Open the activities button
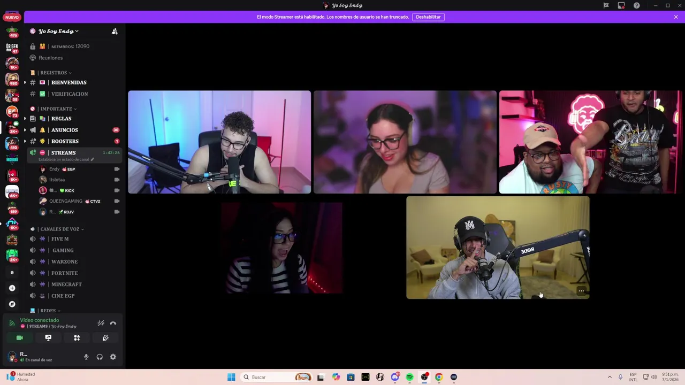This screenshot has width=685, height=385. [77, 338]
